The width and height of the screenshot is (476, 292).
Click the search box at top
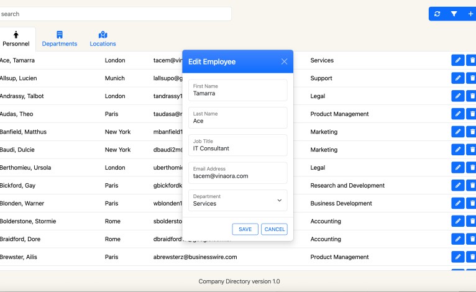pos(115,14)
